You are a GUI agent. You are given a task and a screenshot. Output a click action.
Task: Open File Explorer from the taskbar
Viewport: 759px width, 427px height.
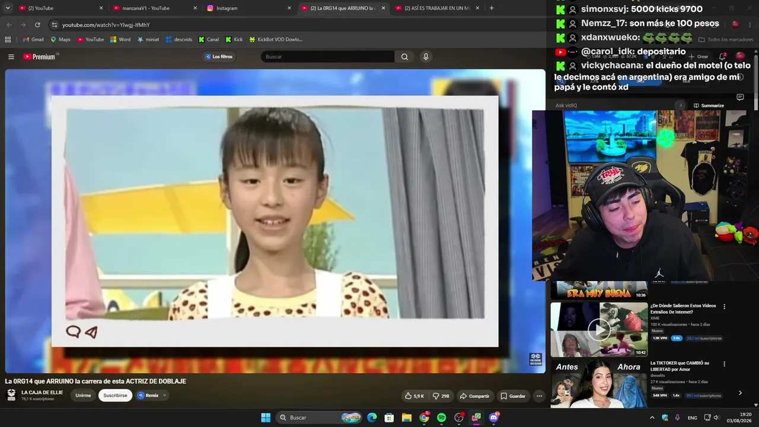click(407, 418)
